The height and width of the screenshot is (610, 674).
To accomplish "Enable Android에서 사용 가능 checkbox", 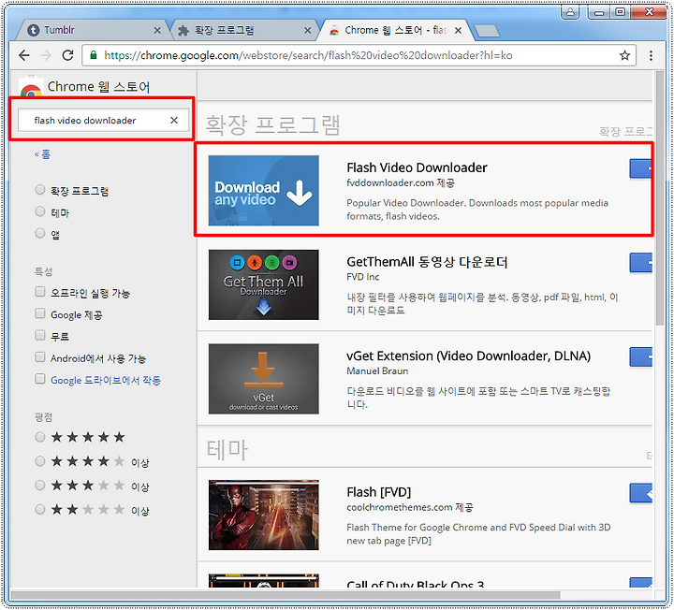I will click(x=40, y=357).
